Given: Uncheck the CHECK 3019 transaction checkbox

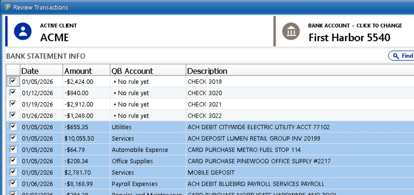Looking at the screenshot, I should 13,81.
